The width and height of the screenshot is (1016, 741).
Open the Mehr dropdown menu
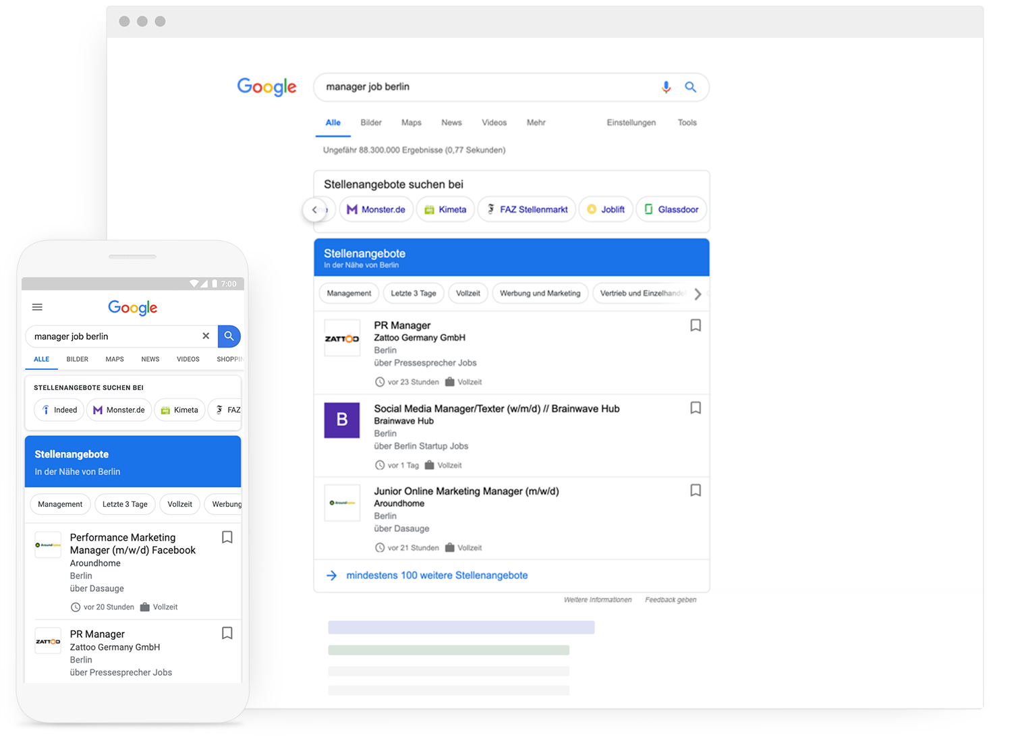pyautogui.click(x=536, y=122)
